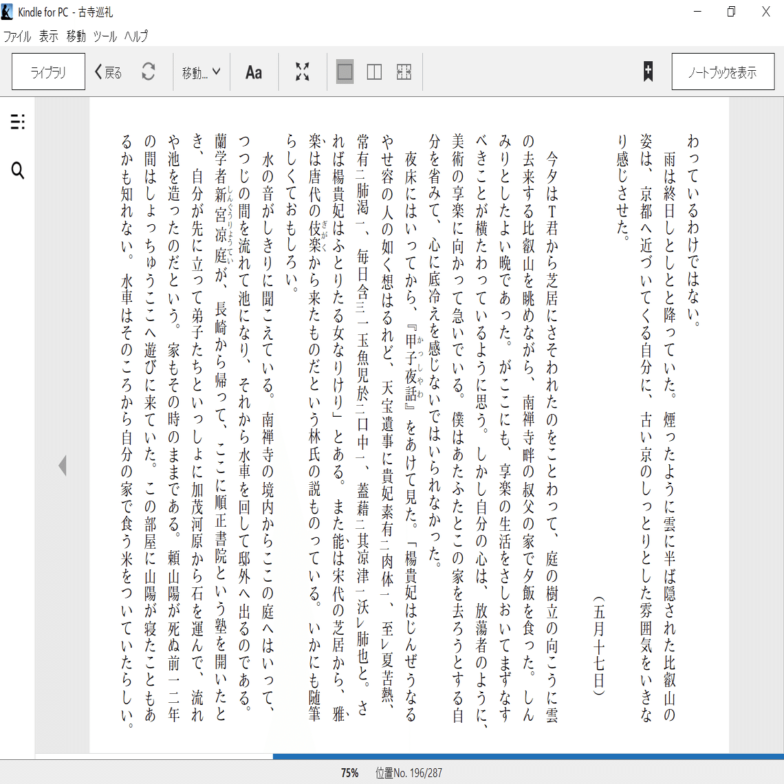784x784 pixels.
Task: Click the sync refresh icon
Action: [149, 72]
